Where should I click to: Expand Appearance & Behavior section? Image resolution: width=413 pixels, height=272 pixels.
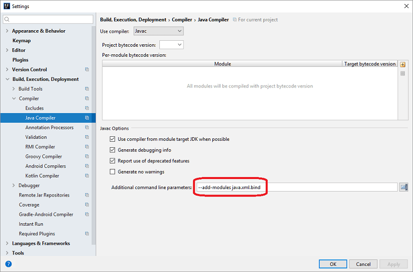pyautogui.click(x=7, y=31)
